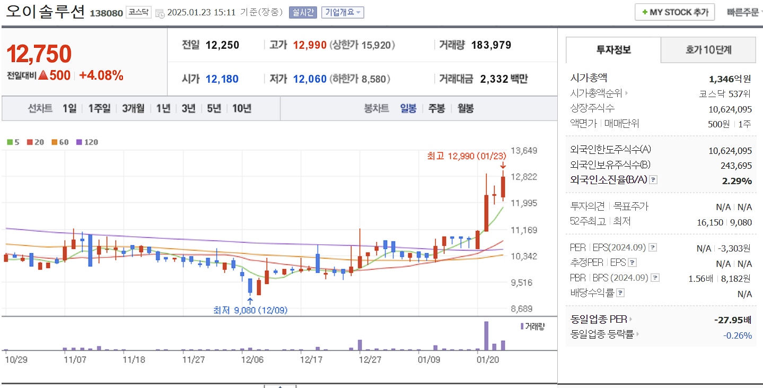Click the PBR|BPS question mark icon
This screenshot has width=763, height=388.
[654, 278]
